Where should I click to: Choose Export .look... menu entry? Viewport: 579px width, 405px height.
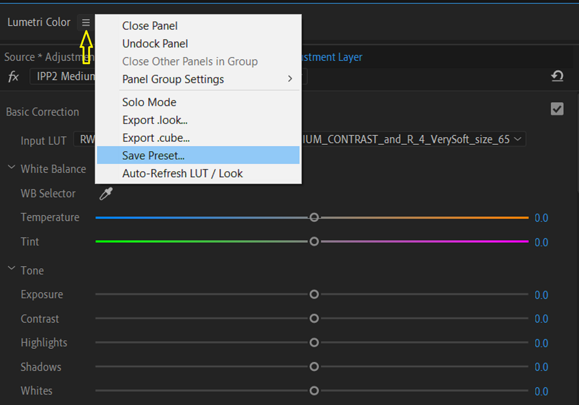click(198, 120)
